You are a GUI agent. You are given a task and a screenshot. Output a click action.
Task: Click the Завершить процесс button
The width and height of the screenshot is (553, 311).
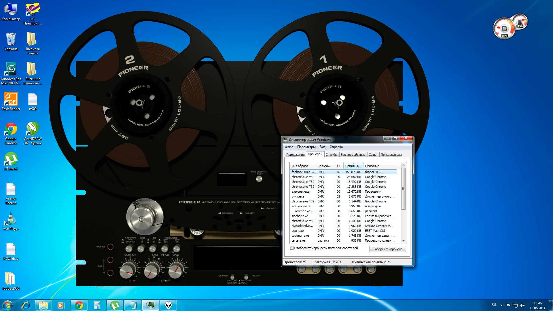tap(387, 249)
